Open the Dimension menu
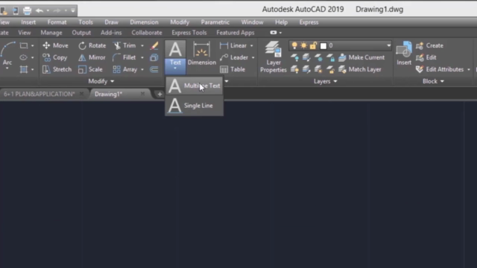Viewport: 477px width, 268px height. click(144, 22)
